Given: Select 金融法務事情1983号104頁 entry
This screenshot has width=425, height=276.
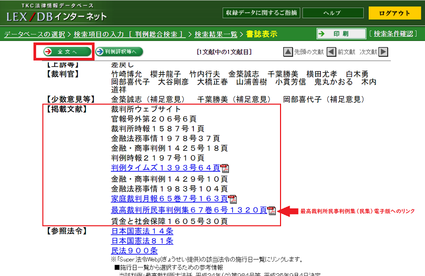Looking at the screenshot, I should pos(169,188).
